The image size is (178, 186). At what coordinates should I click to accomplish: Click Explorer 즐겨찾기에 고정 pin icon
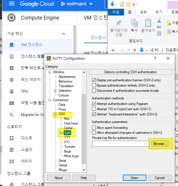[118, 23]
